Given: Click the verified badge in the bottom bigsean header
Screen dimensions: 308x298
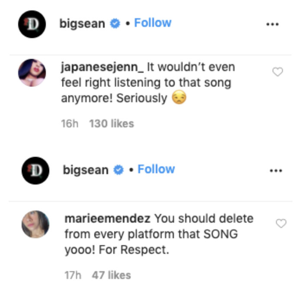Looking at the screenshot, I should 118,170.
